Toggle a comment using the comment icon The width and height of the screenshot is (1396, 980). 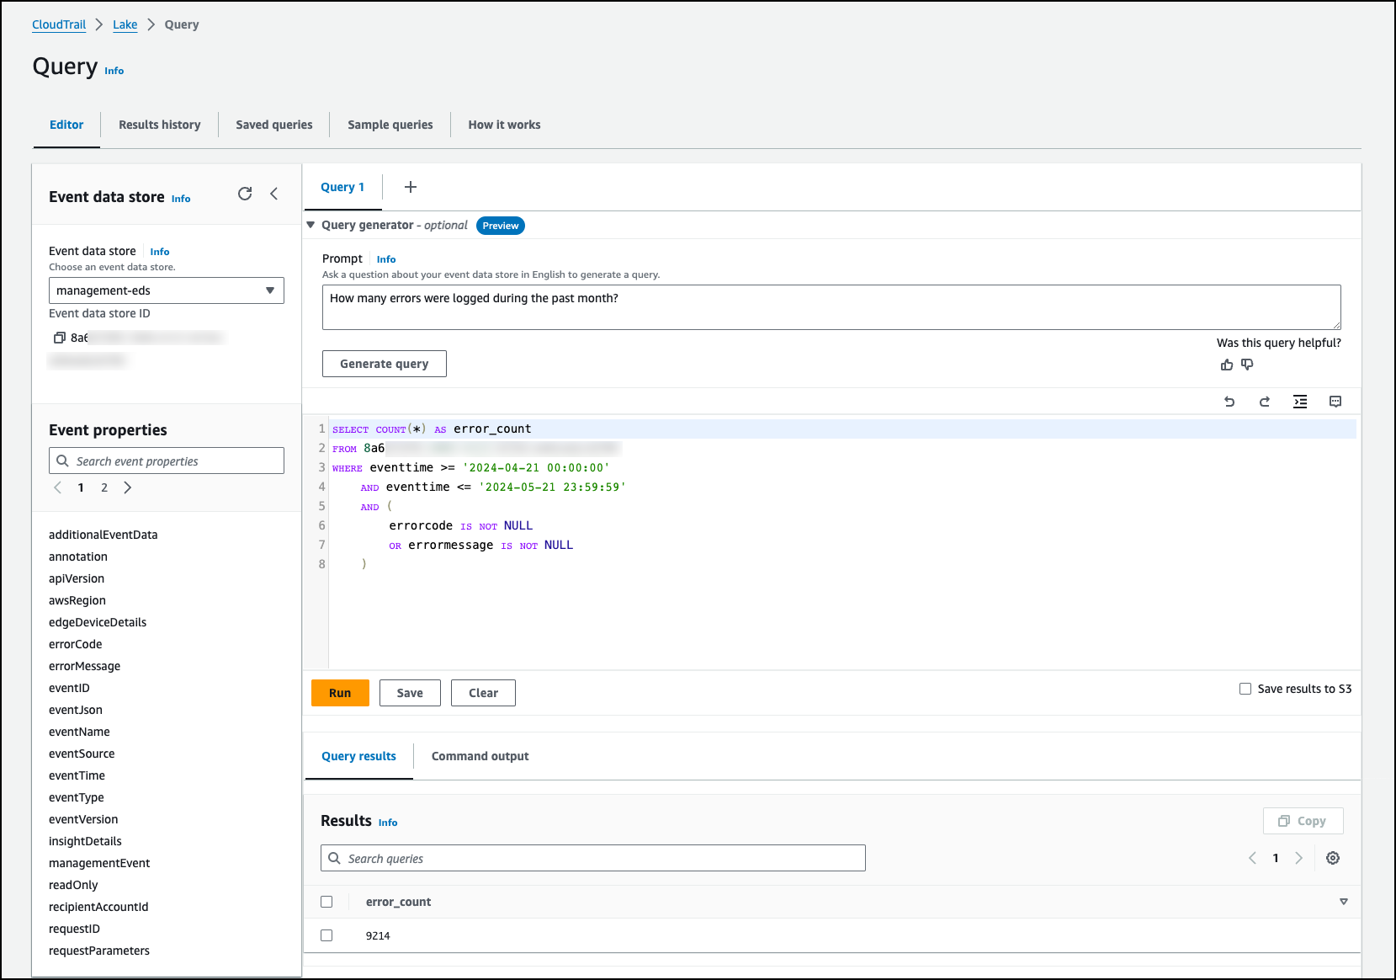coord(1335,402)
